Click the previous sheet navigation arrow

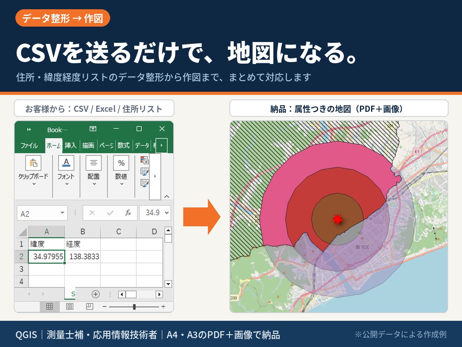29,294
